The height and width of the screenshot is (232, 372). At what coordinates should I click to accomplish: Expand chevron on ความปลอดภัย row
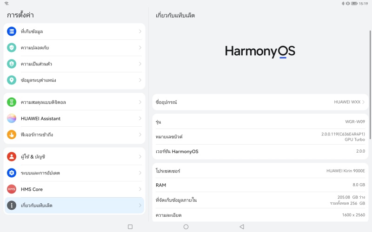(140, 48)
